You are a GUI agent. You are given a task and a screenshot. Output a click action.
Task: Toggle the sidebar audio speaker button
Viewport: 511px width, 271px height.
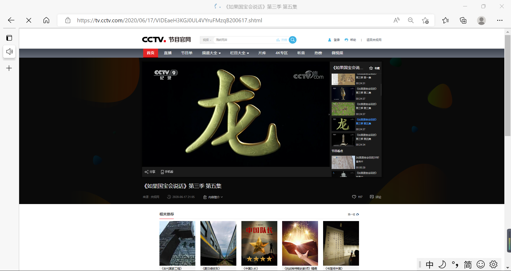click(9, 52)
